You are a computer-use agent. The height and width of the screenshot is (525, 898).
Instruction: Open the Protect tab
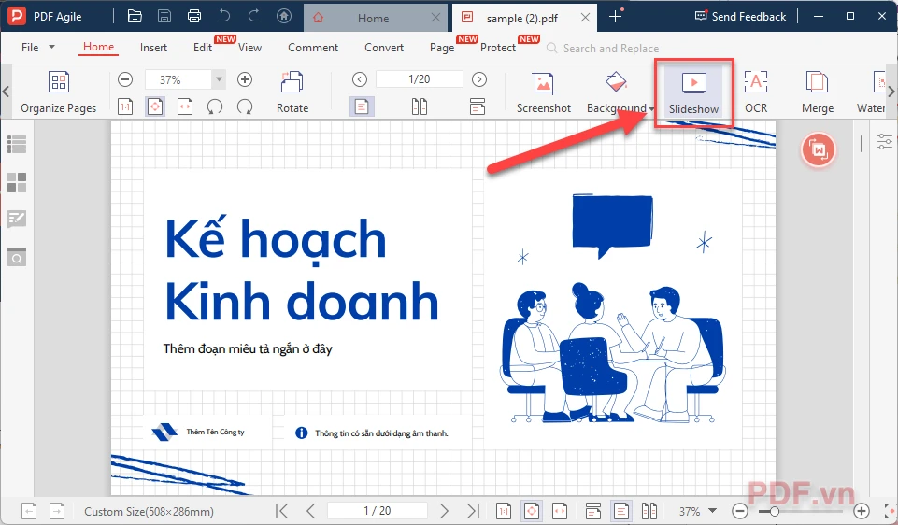click(x=498, y=48)
